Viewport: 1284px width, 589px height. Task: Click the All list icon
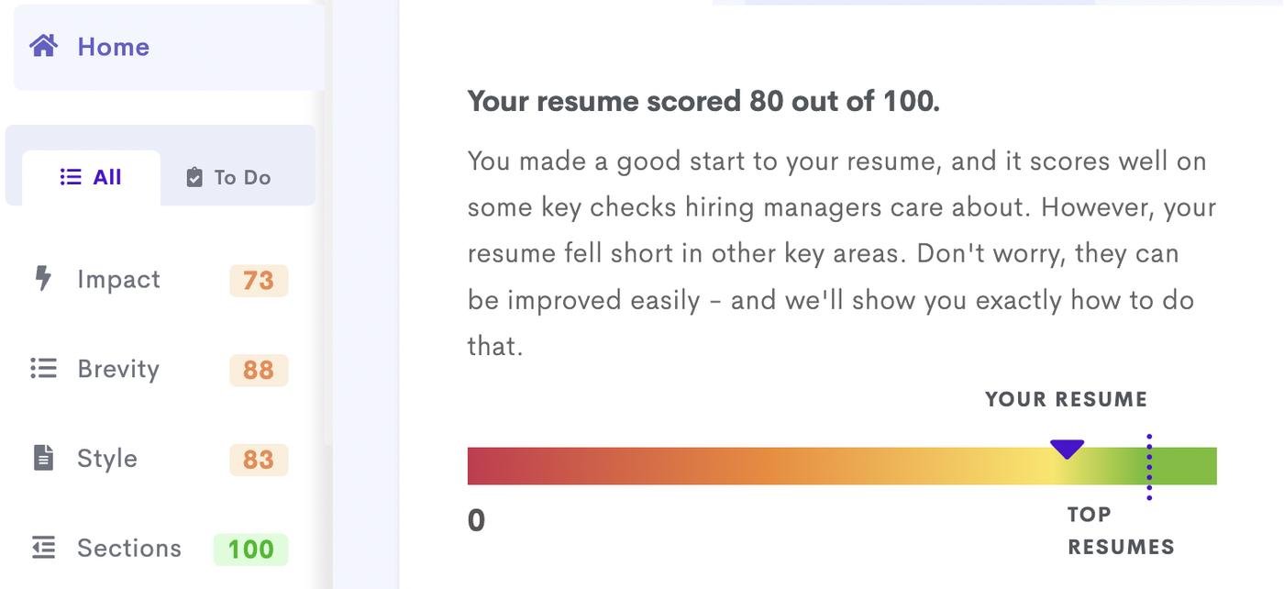[71, 177]
